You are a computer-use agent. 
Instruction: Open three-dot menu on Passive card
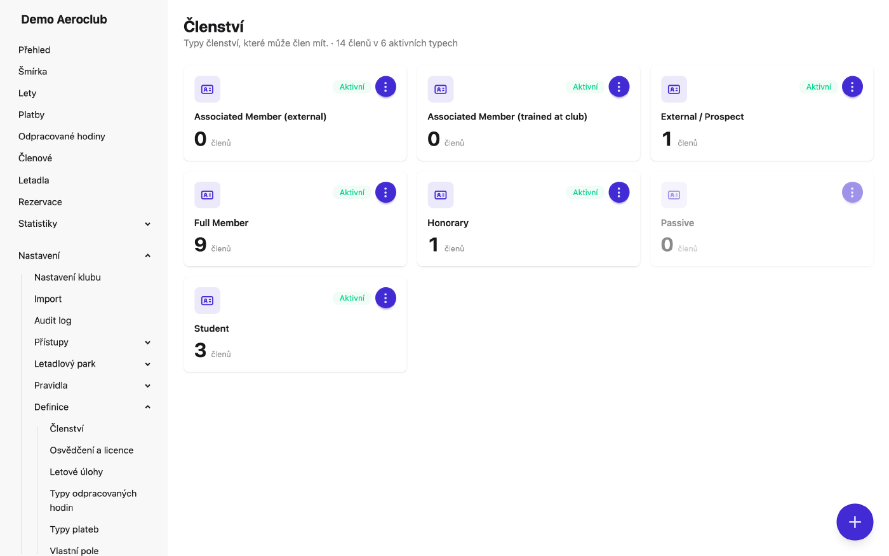tap(852, 192)
